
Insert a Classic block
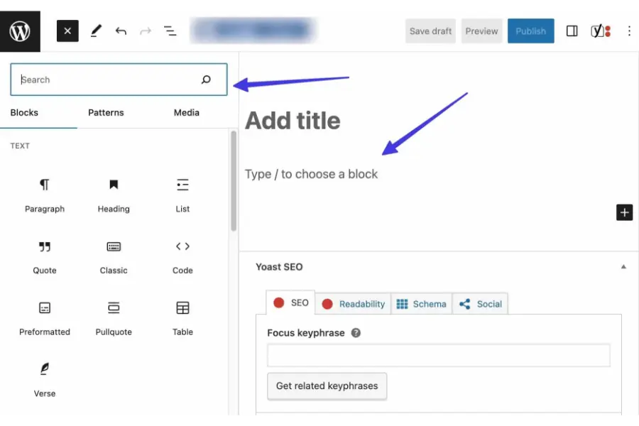[114, 257]
